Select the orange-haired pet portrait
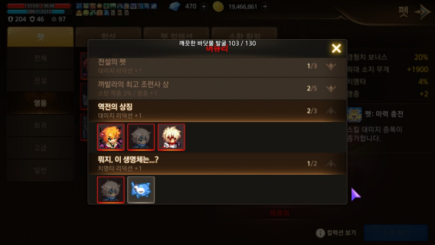The image size is (435, 245). [x=111, y=137]
